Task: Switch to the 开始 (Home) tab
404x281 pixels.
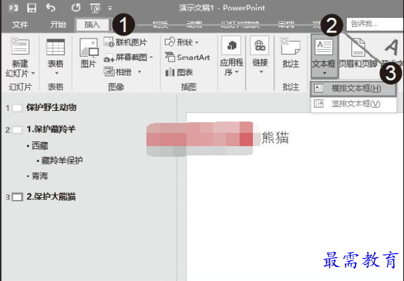Action: (x=58, y=25)
